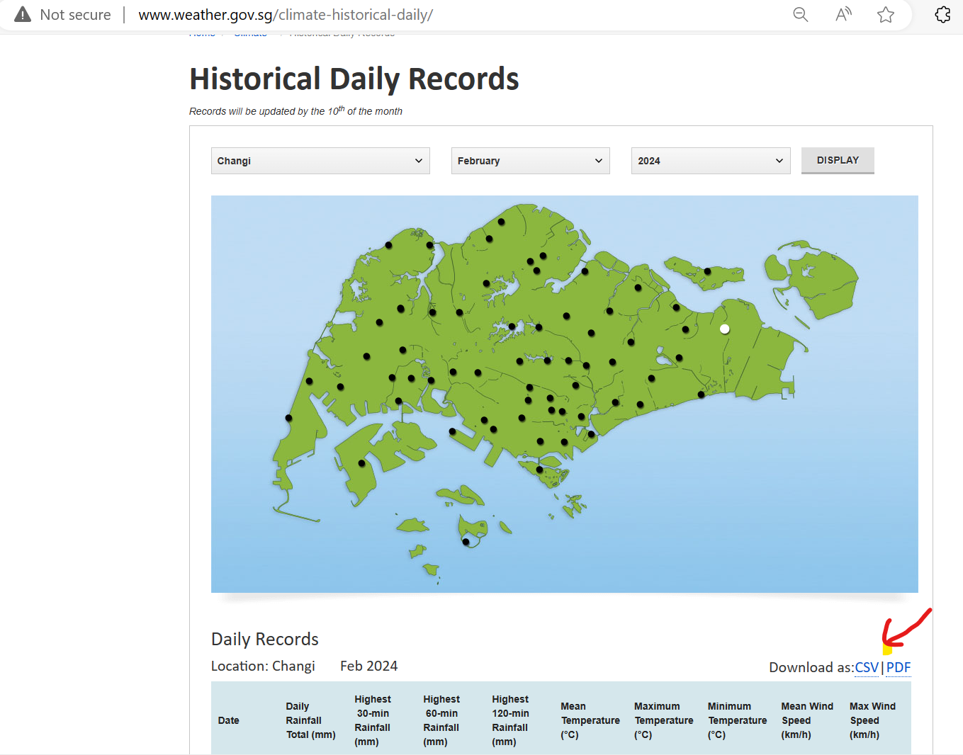Click the browser address bar URL

[x=286, y=15]
